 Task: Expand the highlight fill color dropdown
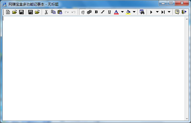pos(134,12)
